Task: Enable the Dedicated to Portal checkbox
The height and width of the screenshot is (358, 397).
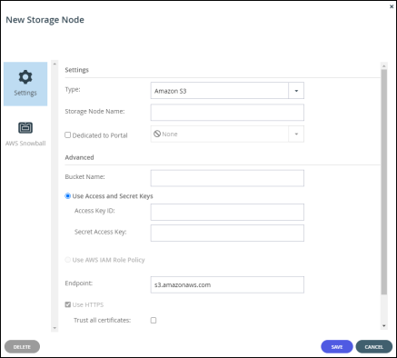Action: [x=68, y=134]
